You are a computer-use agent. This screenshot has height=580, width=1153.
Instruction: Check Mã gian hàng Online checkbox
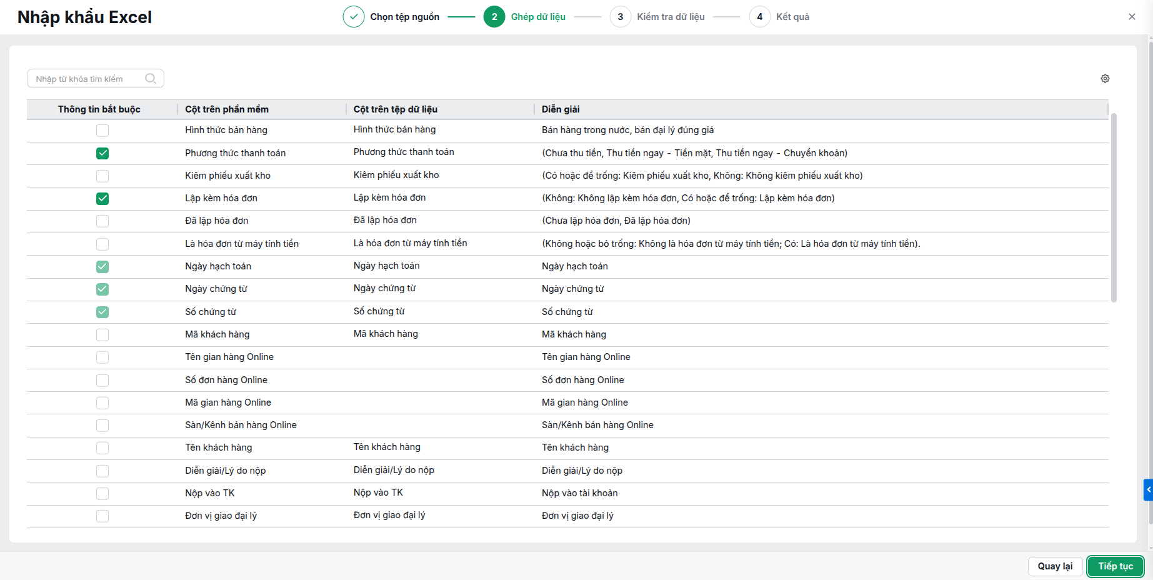point(102,402)
